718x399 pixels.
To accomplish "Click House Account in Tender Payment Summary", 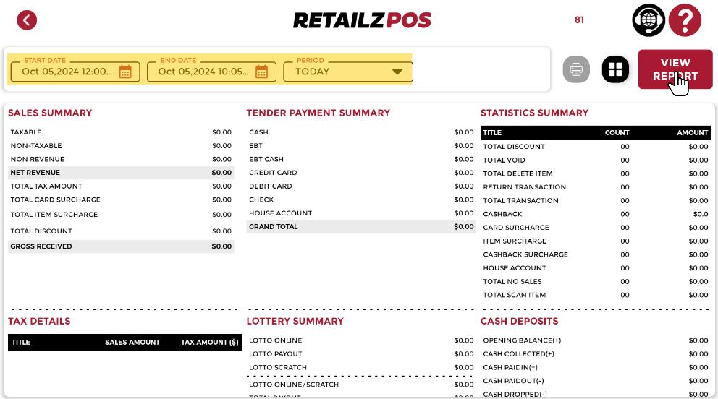I will (x=281, y=213).
